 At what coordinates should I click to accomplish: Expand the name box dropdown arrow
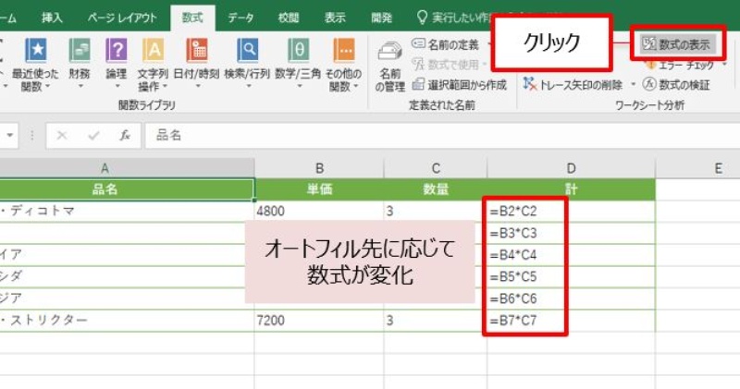pyautogui.click(x=9, y=136)
